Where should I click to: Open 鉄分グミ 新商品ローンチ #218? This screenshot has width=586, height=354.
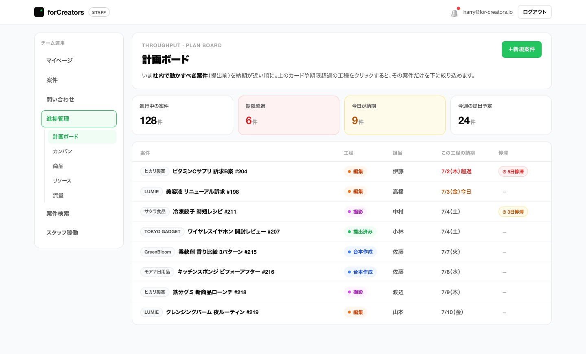pos(210,292)
